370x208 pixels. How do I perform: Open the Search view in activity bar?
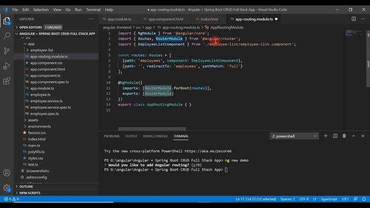pyautogui.click(x=6, y=36)
